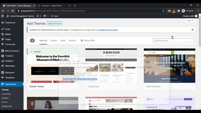Viewport: 201px width, 113px height.
Task: Switch to Checkout - Ganga Softech tab
Action: [52, 6]
